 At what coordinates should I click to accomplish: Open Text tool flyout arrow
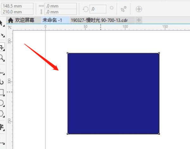pyautogui.click(x=4, y=130)
